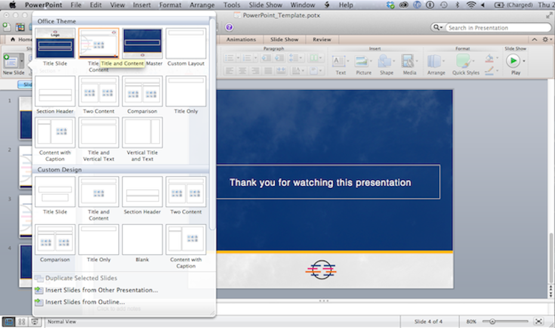This screenshot has height=328, width=555.
Task: Select Duplicate Selected Slides option
Action: click(81, 278)
